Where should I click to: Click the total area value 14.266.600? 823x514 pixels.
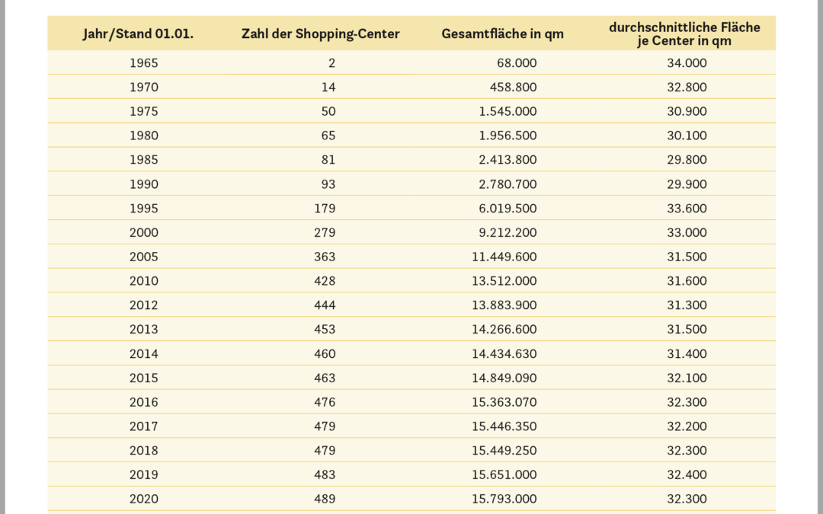coord(504,330)
